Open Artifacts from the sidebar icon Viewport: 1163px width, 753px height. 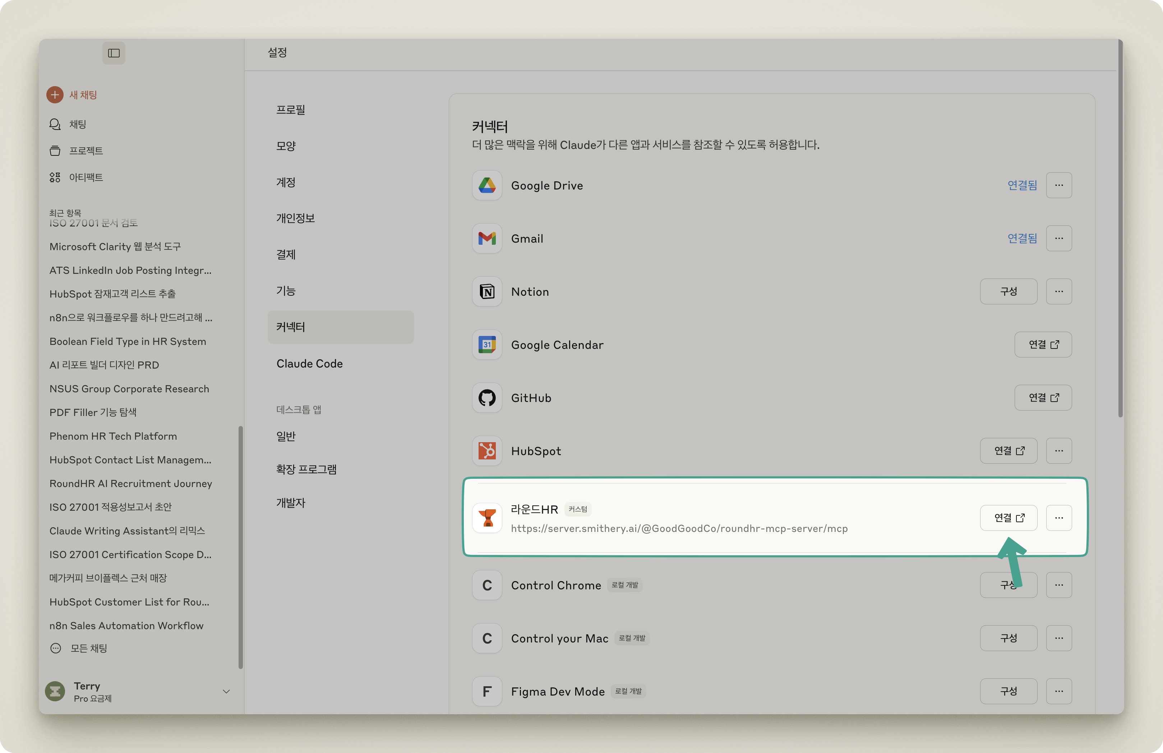click(55, 177)
